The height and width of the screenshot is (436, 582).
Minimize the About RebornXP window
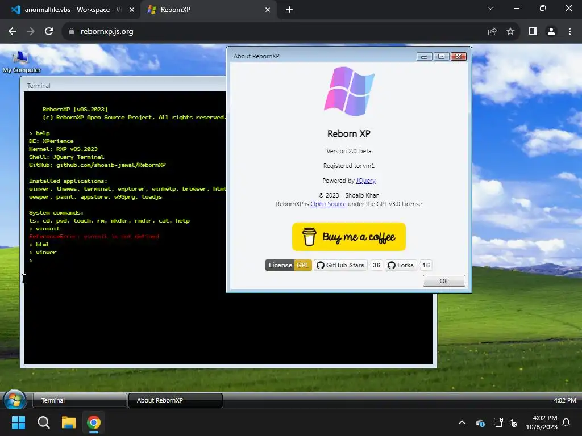click(424, 56)
